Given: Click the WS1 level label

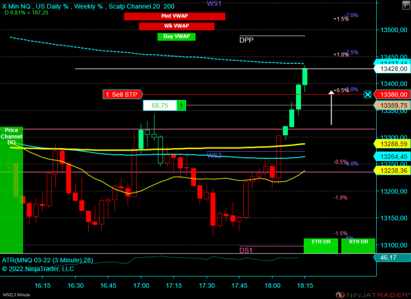Looking at the screenshot, I should coord(214,3).
